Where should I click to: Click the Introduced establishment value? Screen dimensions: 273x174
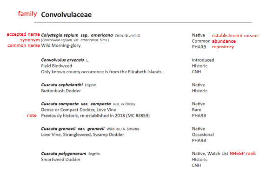pyautogui.click(x=203, y=60)
